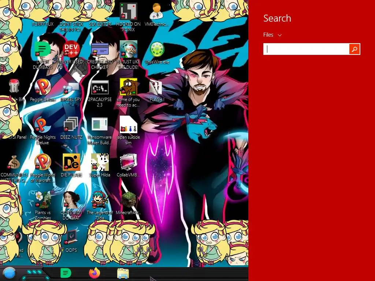The width and height of the screenshot is (375, 281).
Task: Launch Peggle Deluxe shortcut
Action: coord(42,87)
